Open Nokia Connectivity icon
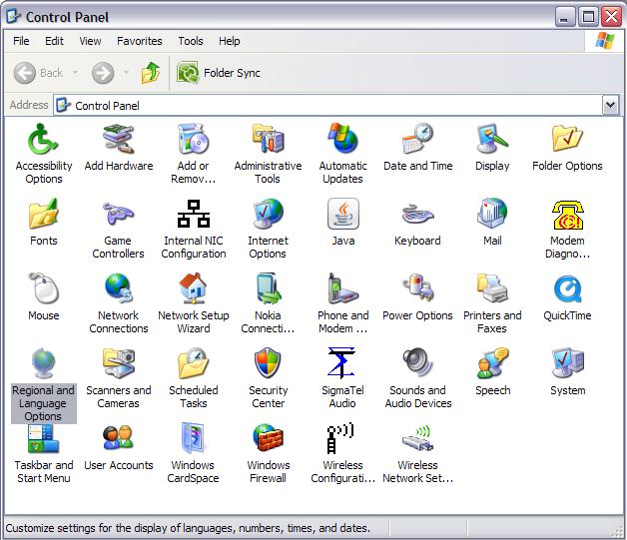 pyautogui.click(x=269, y=288)
